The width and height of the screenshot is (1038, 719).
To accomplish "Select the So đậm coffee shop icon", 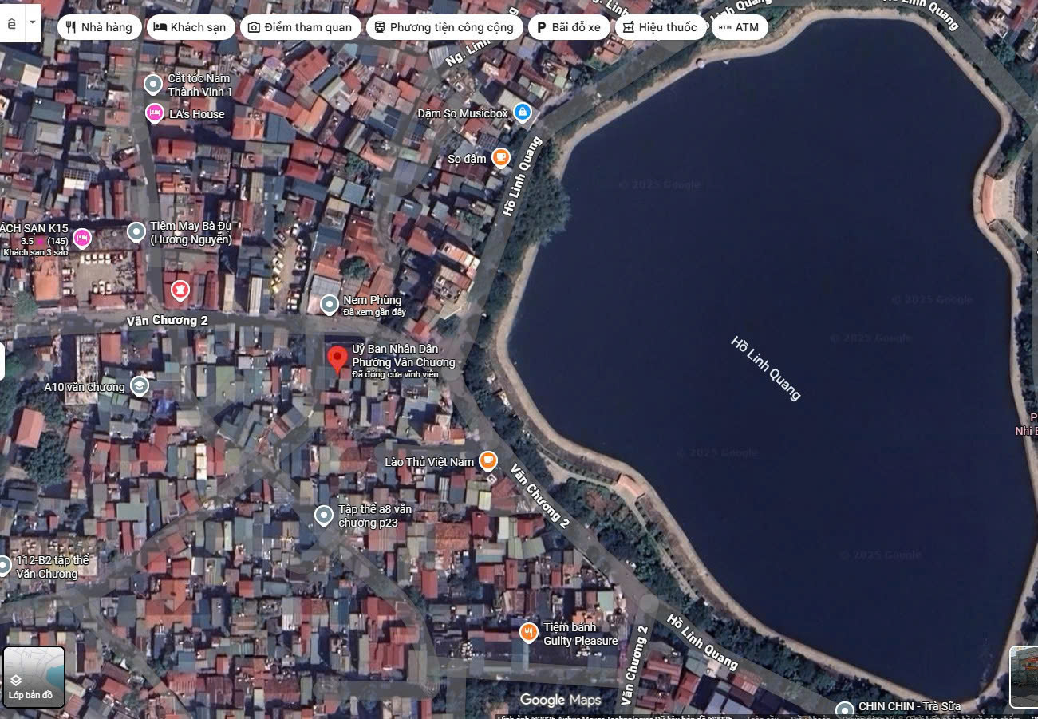I will pos(501,157).
